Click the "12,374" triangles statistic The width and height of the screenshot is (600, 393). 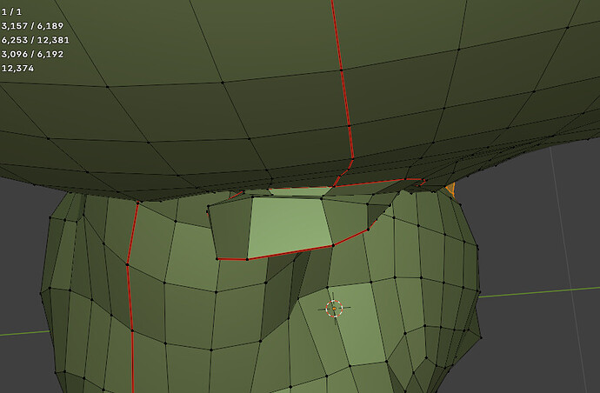point(17,69)
